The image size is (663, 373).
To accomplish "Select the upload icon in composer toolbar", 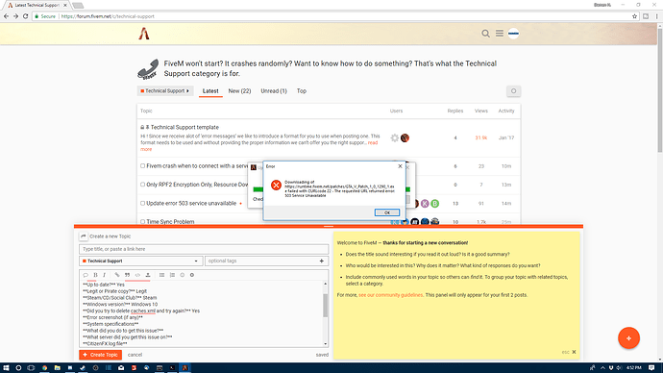I will [148, 275].
